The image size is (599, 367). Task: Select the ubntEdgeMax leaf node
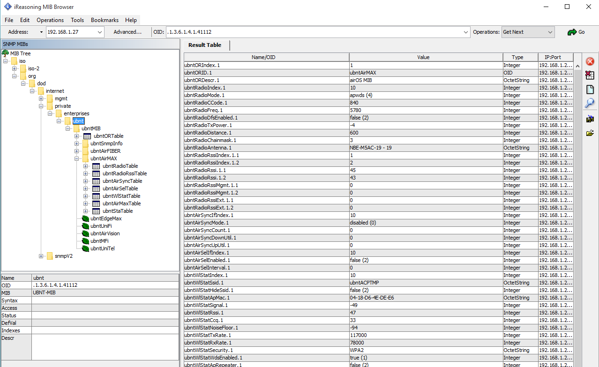pos(105,218)
